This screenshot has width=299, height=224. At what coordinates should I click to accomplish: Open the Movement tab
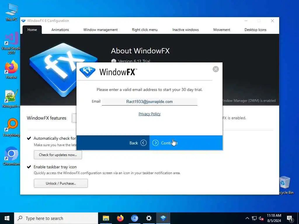(x=222, y=30)
